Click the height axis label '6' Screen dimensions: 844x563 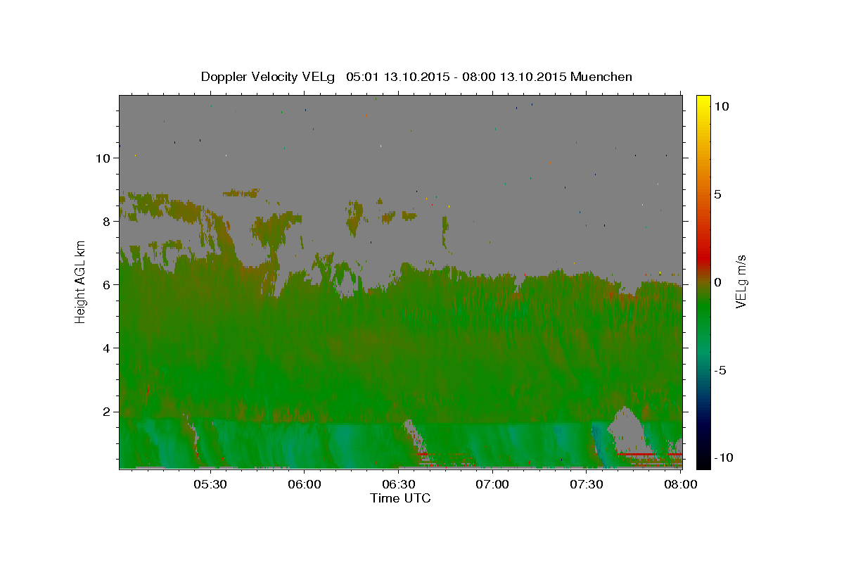(108, 285)
